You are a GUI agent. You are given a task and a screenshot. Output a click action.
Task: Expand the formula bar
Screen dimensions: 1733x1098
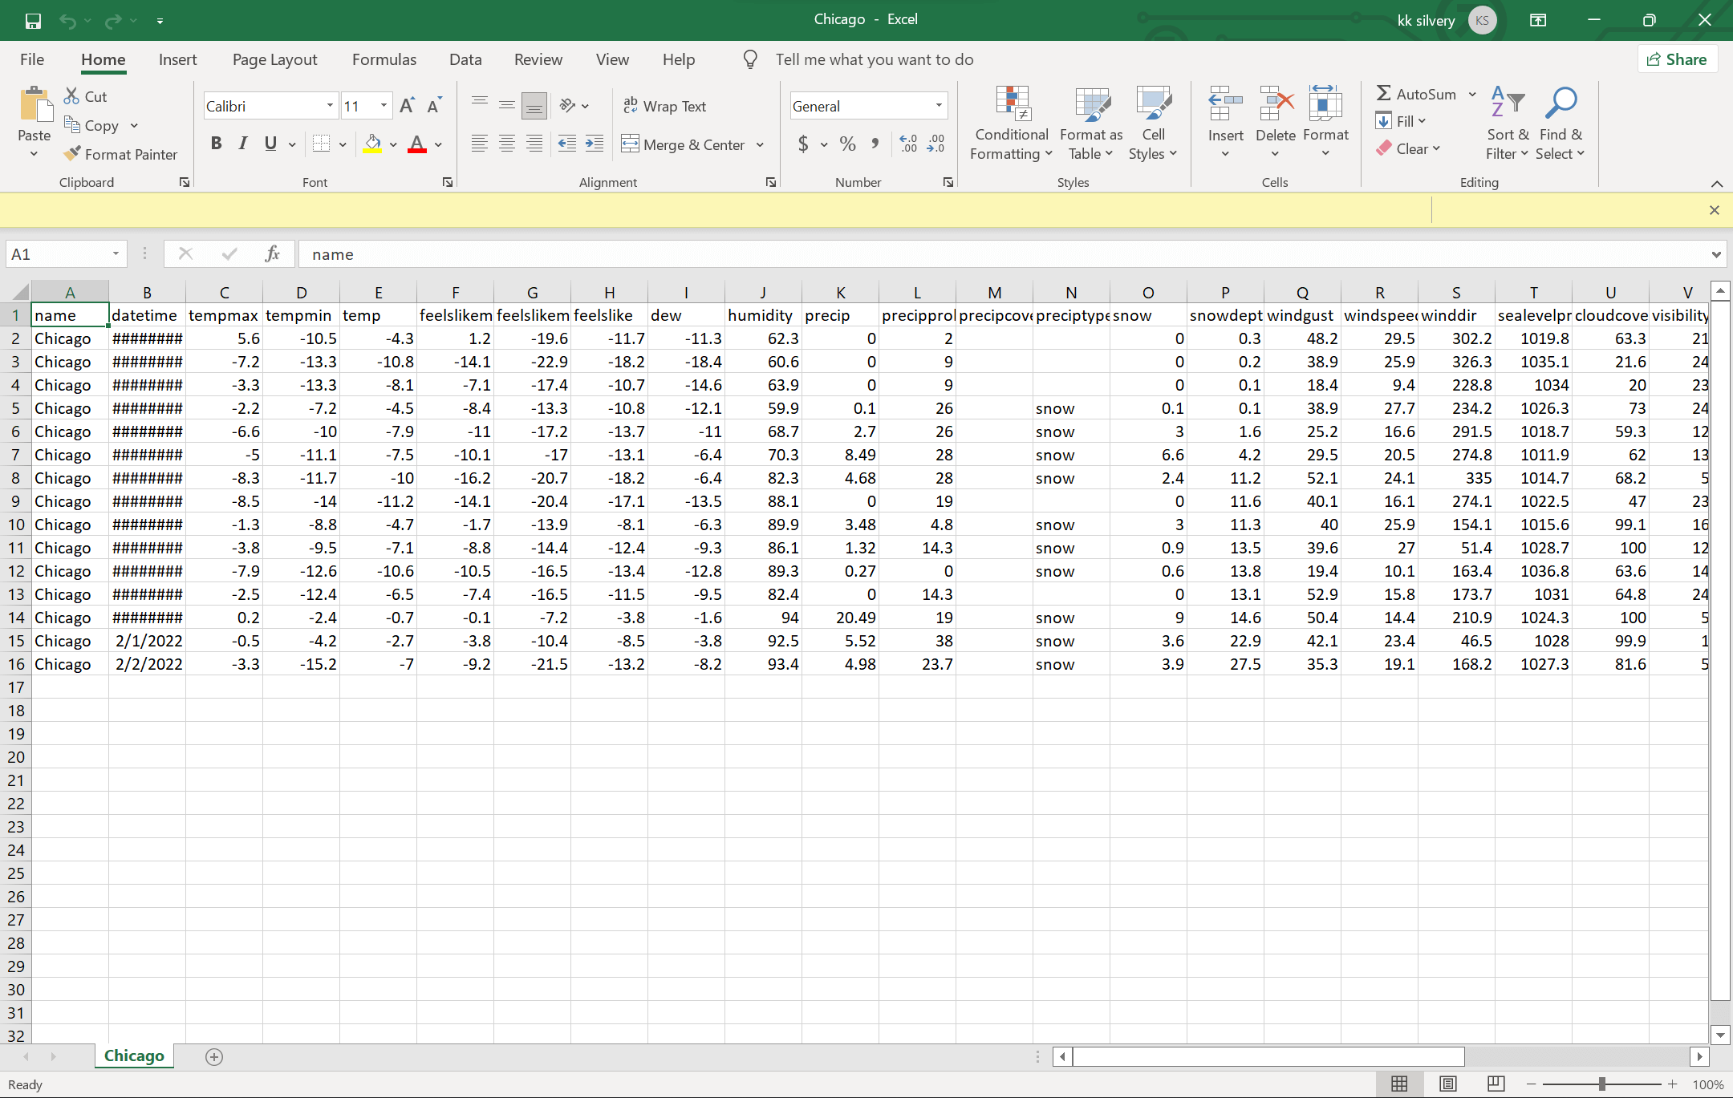pos(1716,254)
